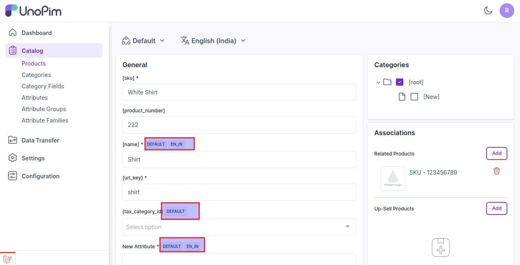
Task: Open the user profile avatar R
Action: tap(507, 11)
